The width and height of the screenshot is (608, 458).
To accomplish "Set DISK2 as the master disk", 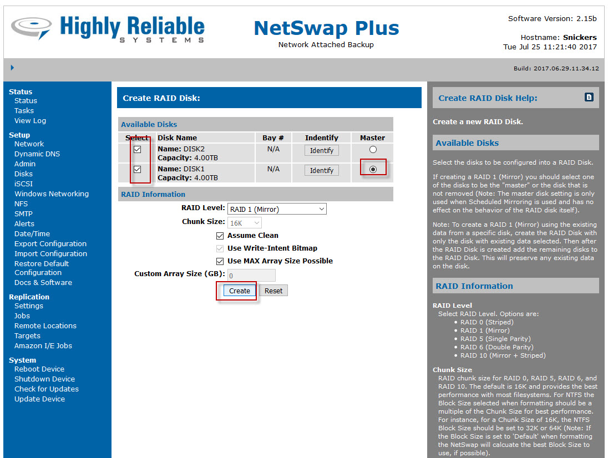I will [373, 150].
